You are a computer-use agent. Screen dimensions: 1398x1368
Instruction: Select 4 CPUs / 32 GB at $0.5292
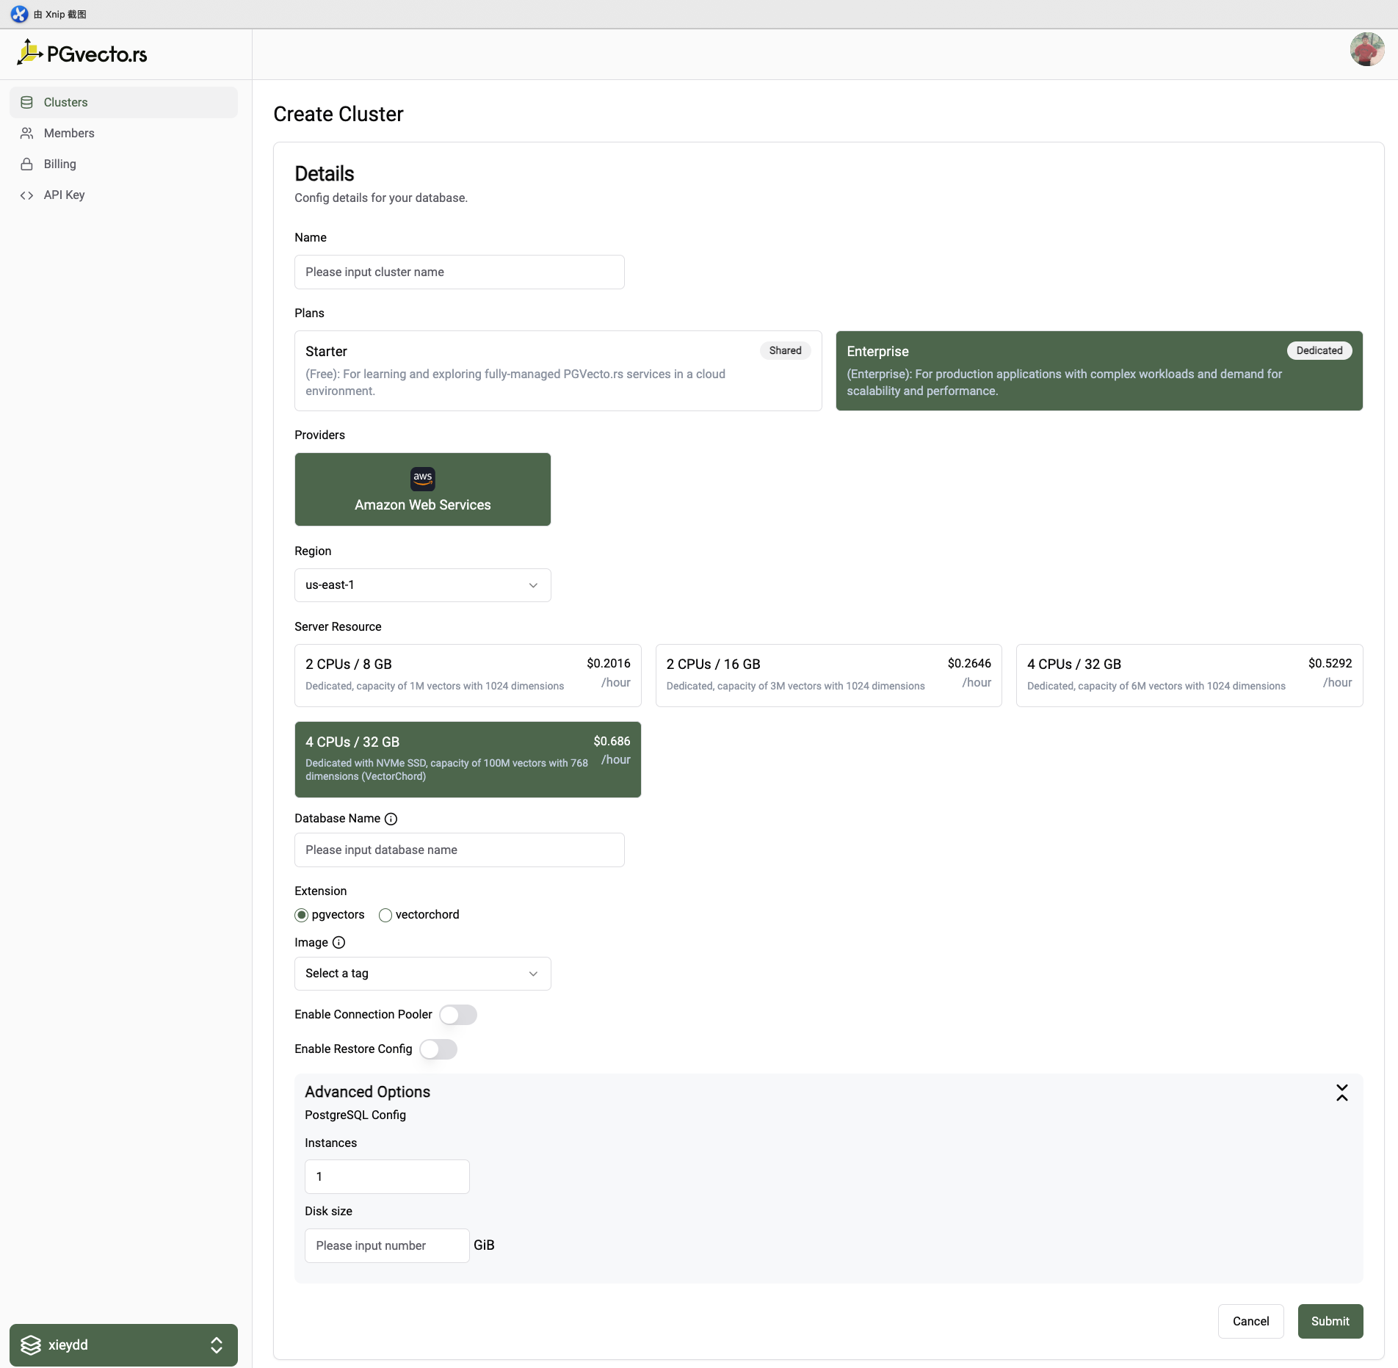click(x=1189, y=676)
